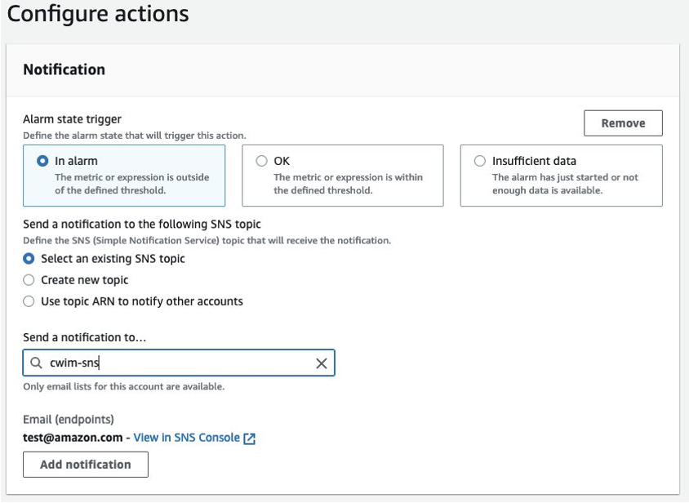Click the Insufficient data card description text
The image size is (689, 503).
565,184
